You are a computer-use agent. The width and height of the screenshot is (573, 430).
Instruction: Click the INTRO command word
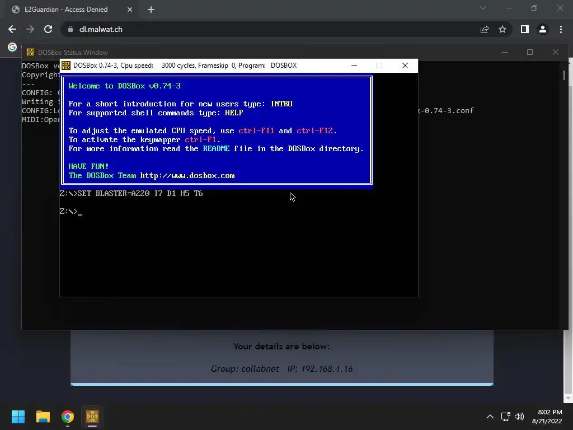(281, 104)
